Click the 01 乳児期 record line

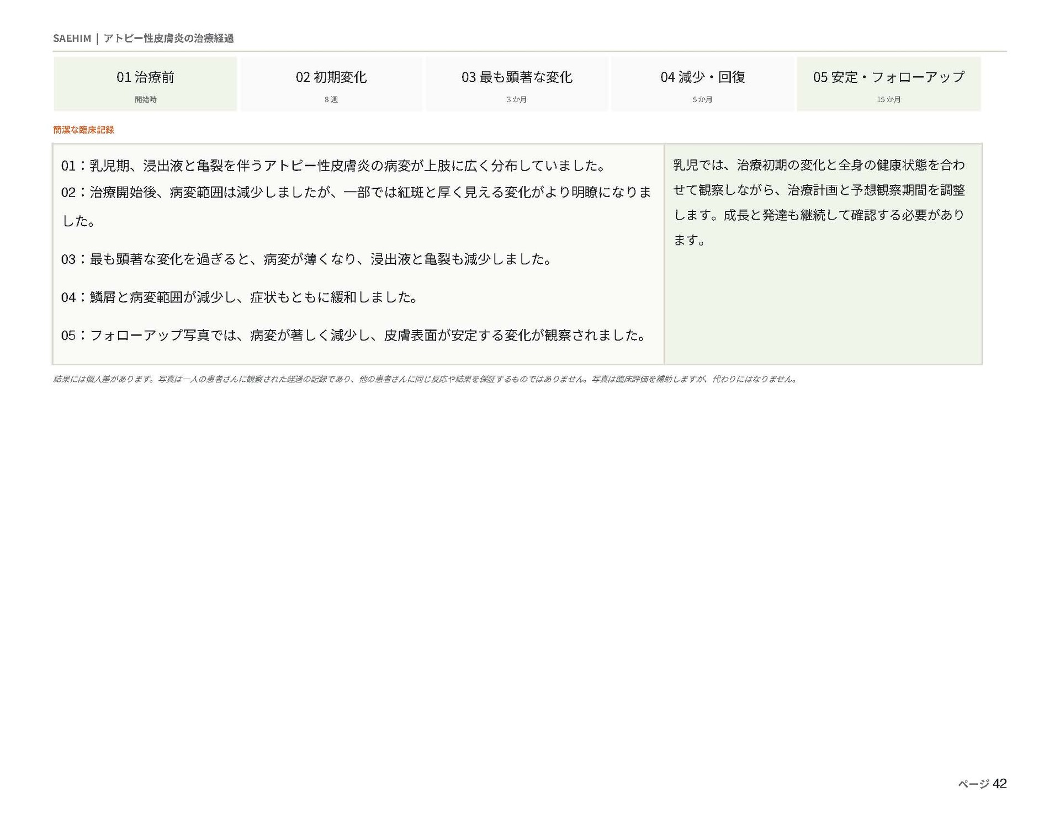coord(333,166)
